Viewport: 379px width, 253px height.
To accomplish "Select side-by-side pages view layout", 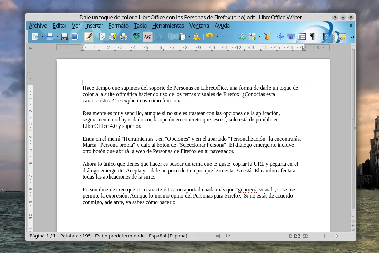I will [297, 236].
